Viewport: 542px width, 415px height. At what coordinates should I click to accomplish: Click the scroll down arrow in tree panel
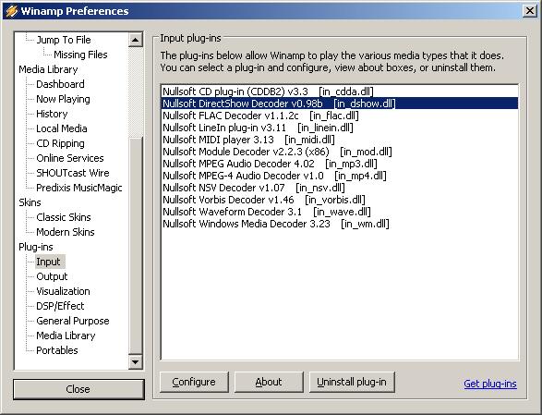pyautogui.click(x=135, y=362)
